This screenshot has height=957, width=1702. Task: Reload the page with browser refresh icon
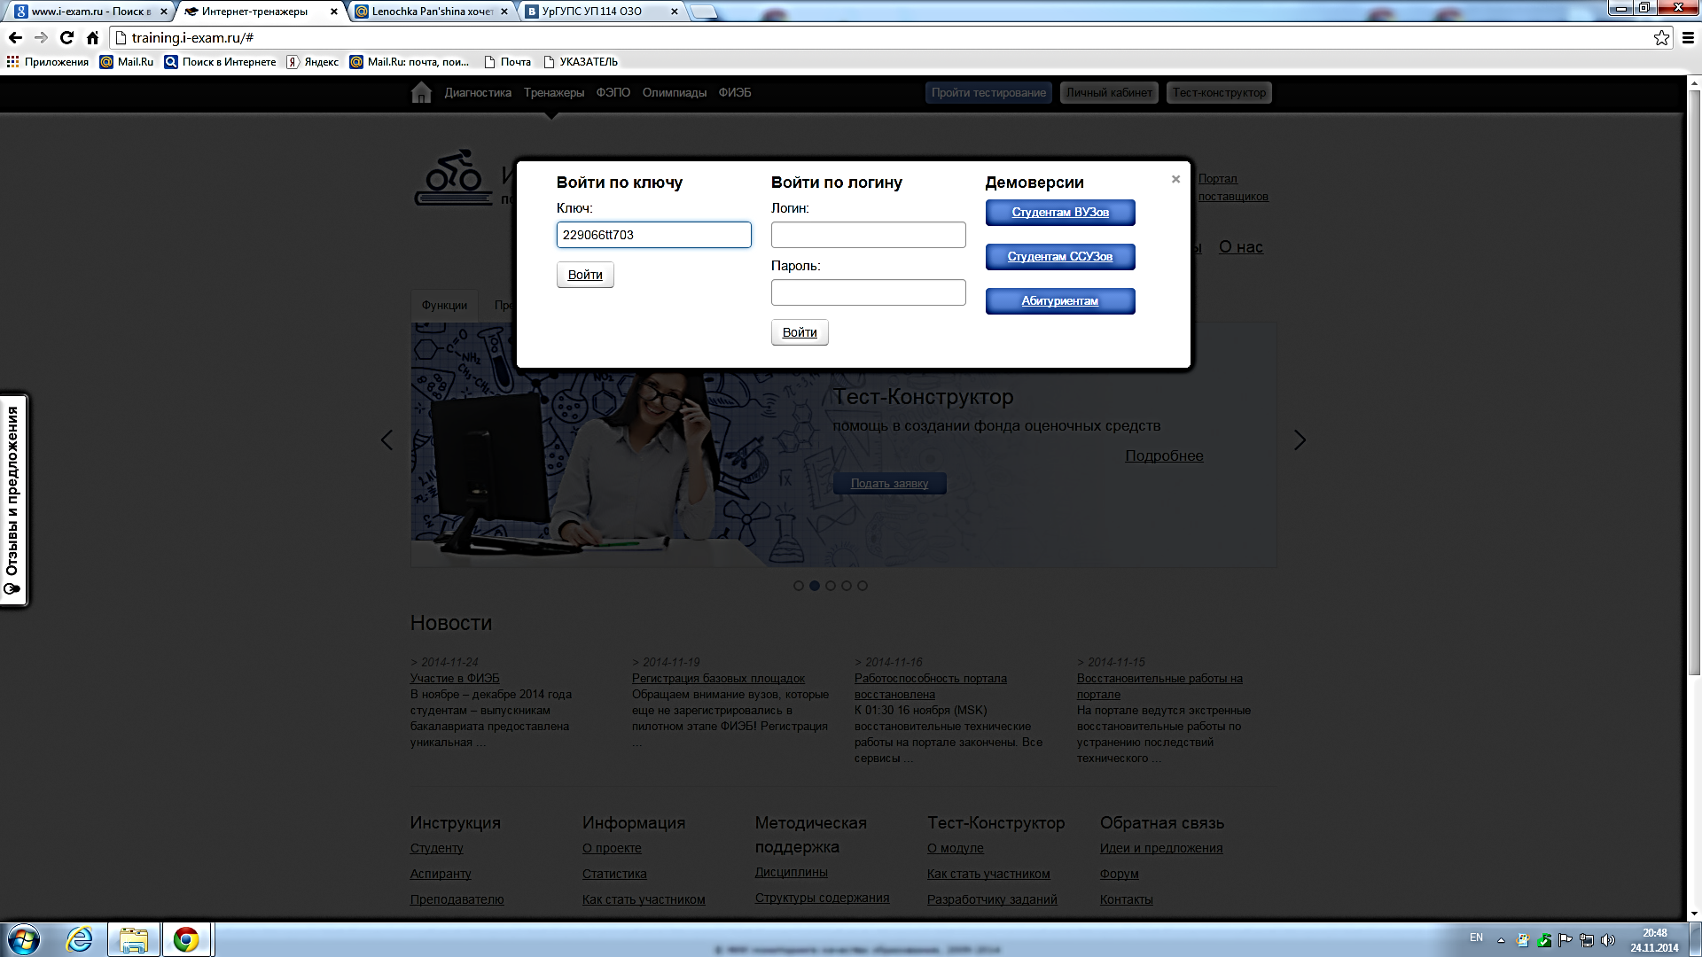point(66,37)
